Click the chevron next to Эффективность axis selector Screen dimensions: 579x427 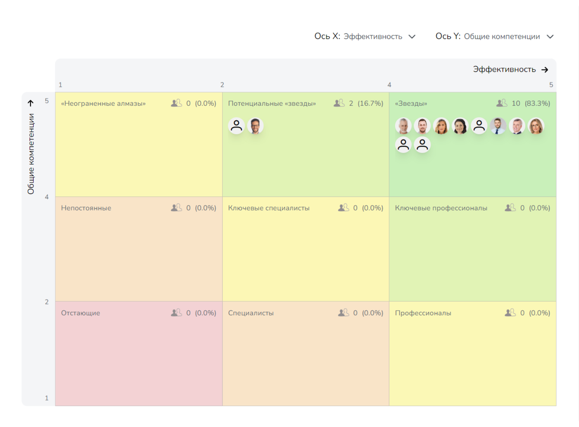pyautogui.click(x=412, y=36)
